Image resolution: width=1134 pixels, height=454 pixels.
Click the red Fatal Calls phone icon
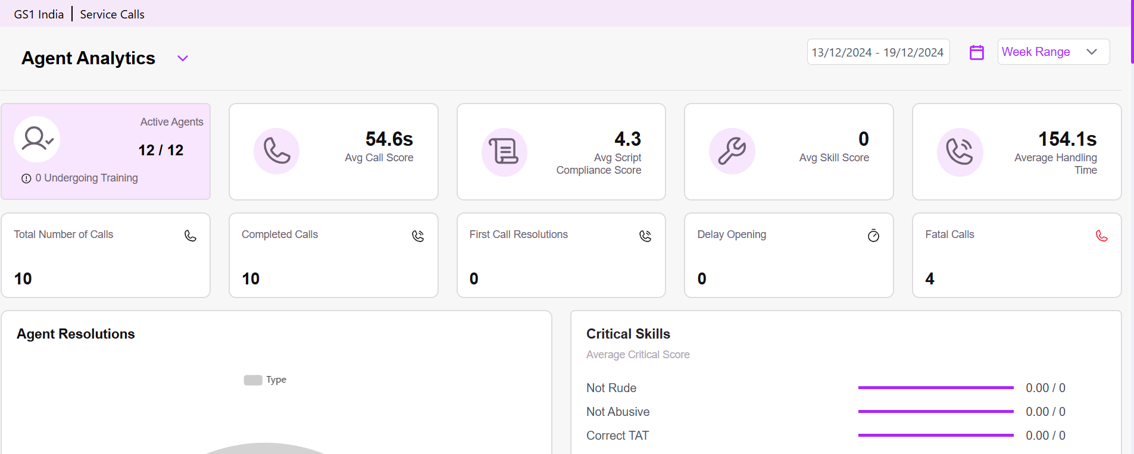[x=1101, y=236]
